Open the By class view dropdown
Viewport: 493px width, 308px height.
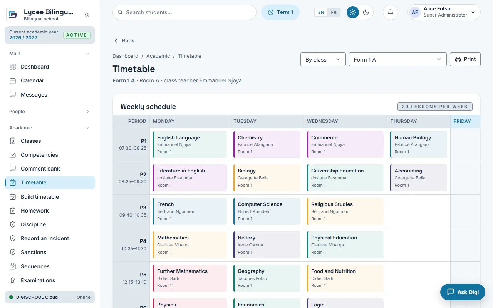(323, 59)
